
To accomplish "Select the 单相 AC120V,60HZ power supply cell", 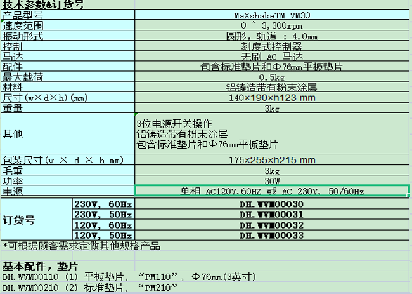I will (272, 190).
